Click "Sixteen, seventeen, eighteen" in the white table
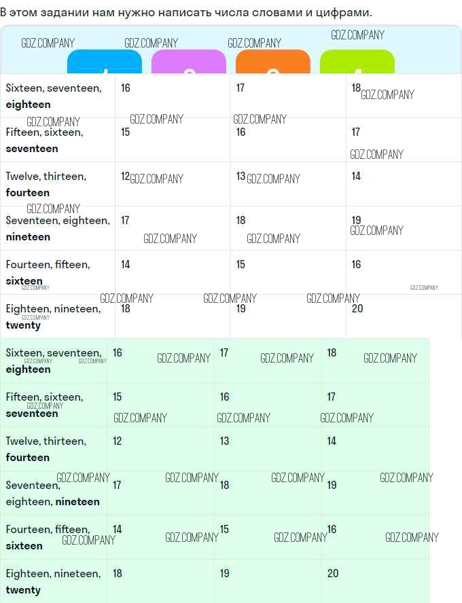 (x=54, y=96)
